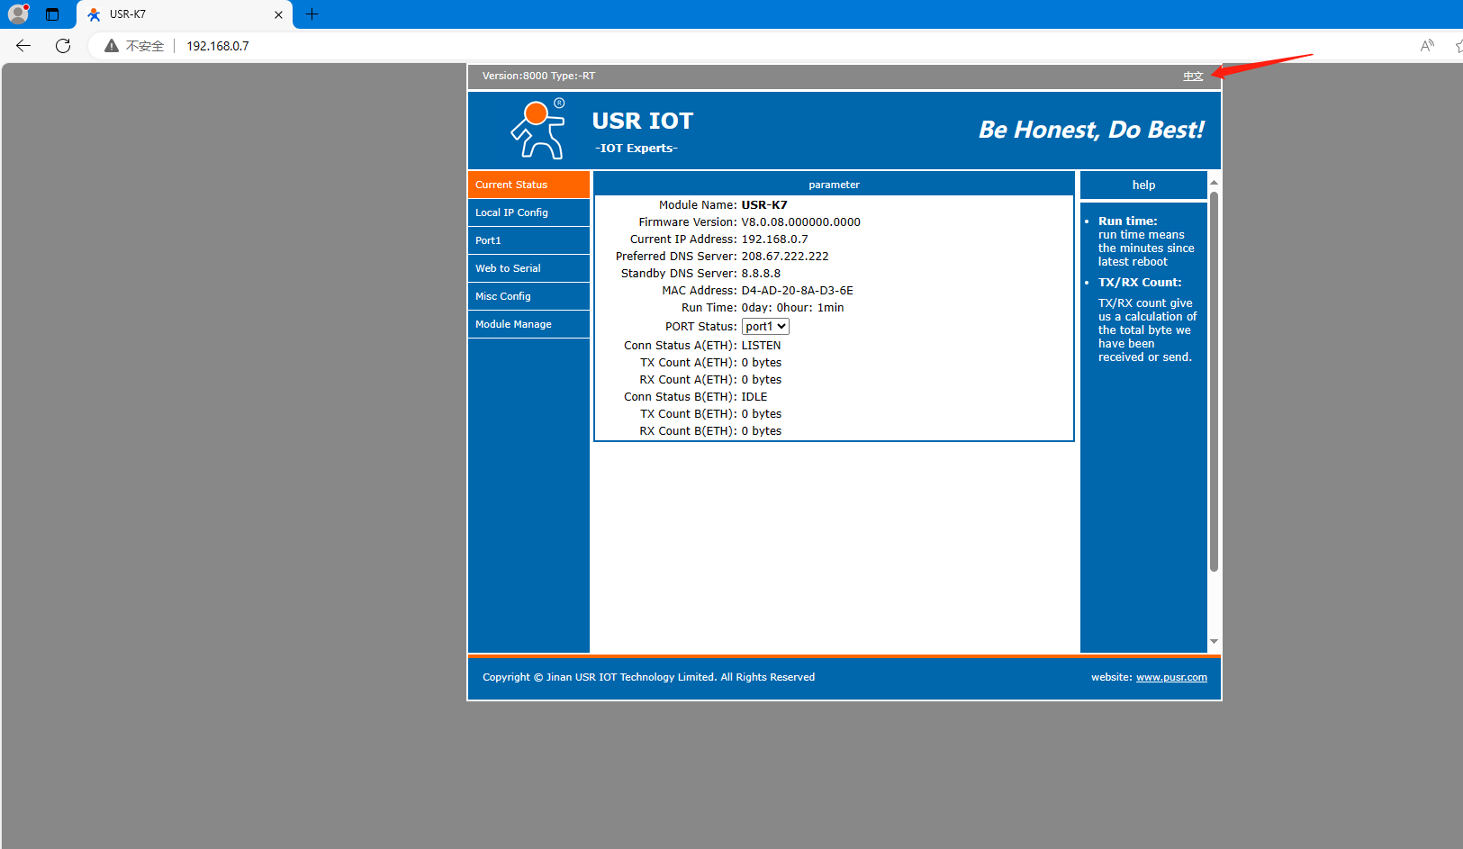Navigate to Module Manage
The image size is (1463, 849).
pos(528,324)
